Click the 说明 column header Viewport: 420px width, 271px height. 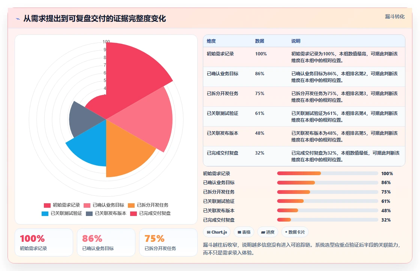[296, 41]
